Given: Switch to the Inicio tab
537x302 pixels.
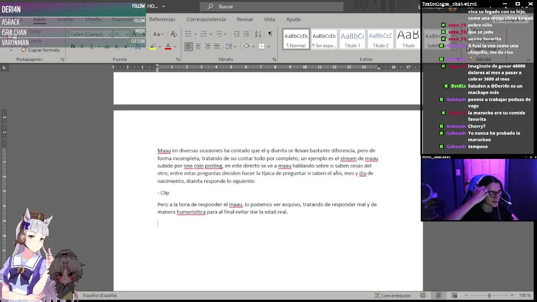Looking at the screenshot, I should click(40, 19).
